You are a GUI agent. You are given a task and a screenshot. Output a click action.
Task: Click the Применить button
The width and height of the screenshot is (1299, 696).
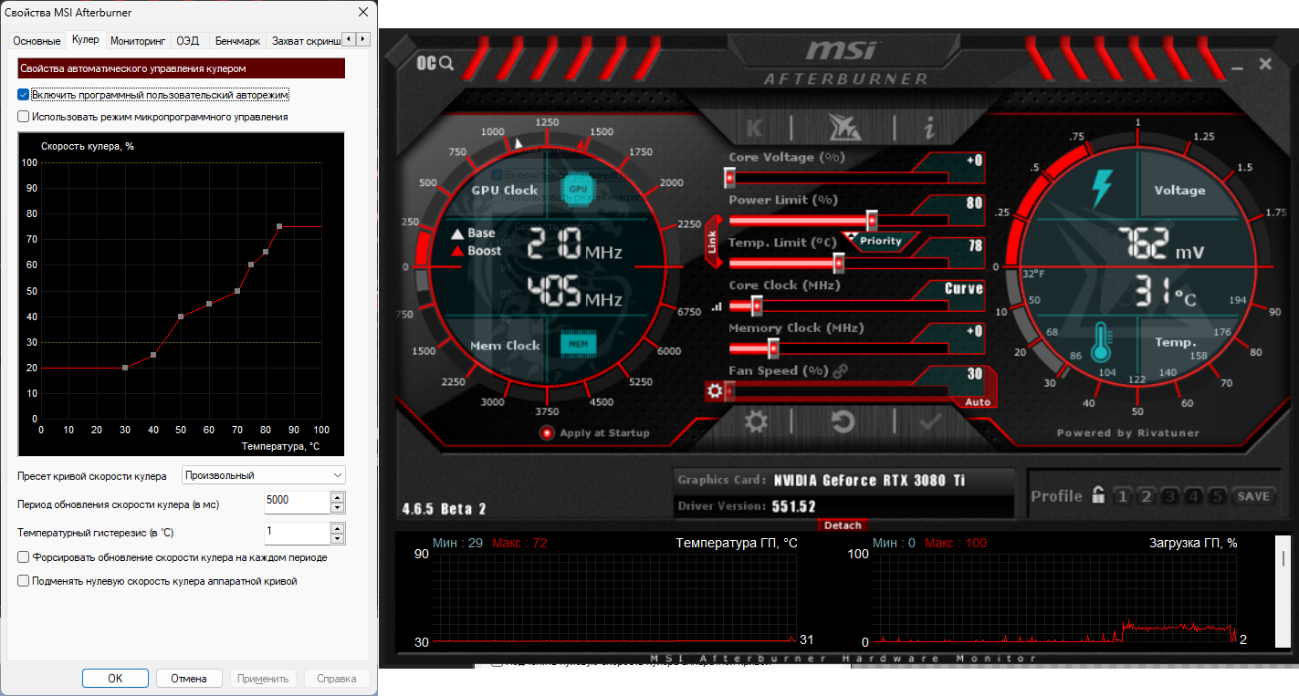(x=263, y=678)
